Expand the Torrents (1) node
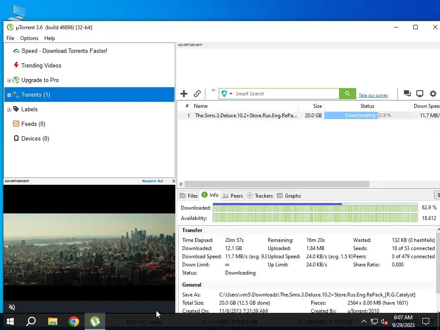This screenshot has width=440, height=330. pyautogui.click(x=9, y=95)
